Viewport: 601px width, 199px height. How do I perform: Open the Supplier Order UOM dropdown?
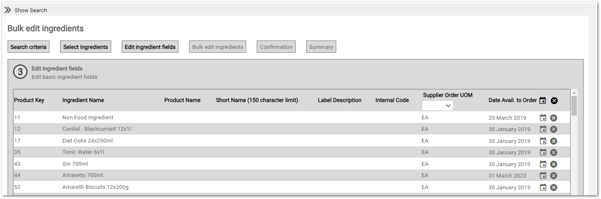tap(437, 106)
